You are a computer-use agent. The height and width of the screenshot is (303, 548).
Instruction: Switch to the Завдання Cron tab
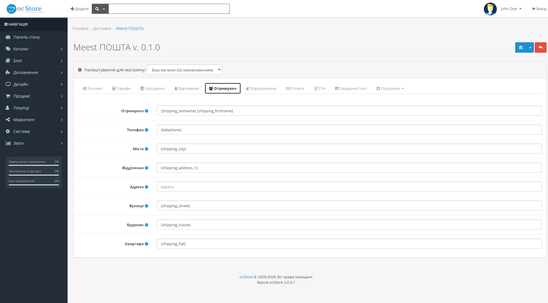(x=351, y=89)
